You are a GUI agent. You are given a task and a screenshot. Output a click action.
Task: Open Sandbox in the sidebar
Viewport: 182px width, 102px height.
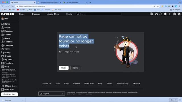(7, 42)
